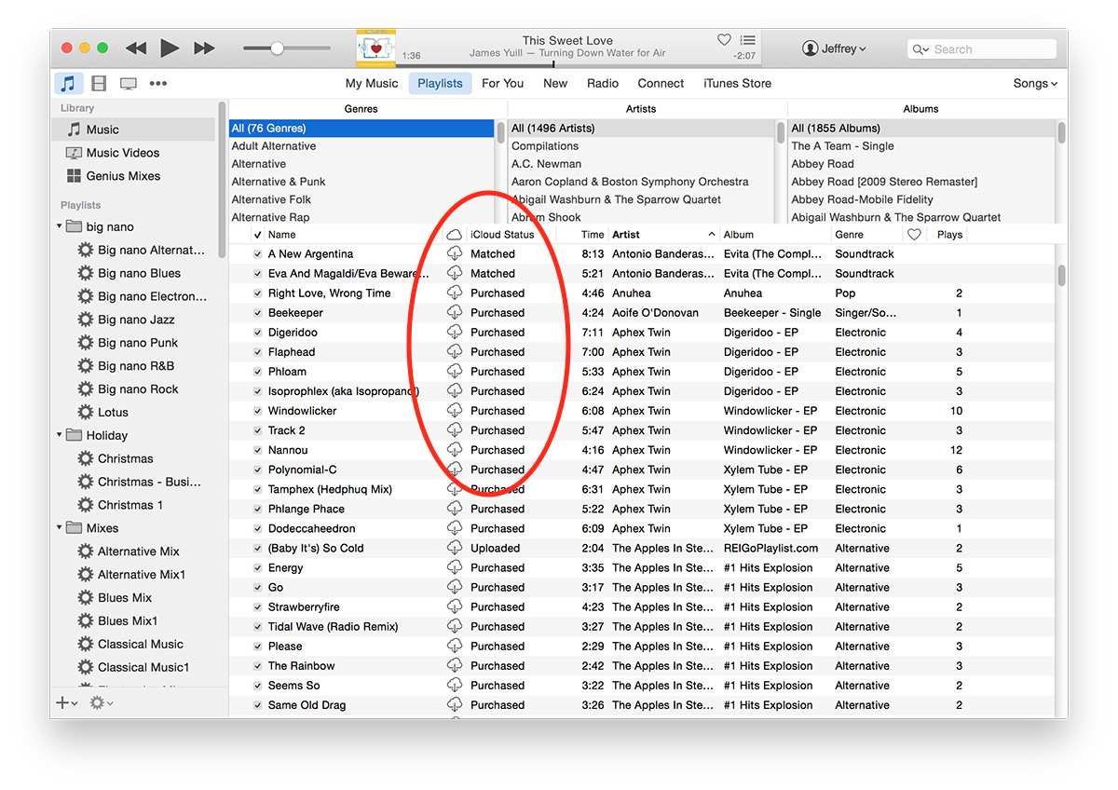The width and height of the screenshot is (1118, 790).
Task: Love the currently playing song
Action: tap(724, 40)
